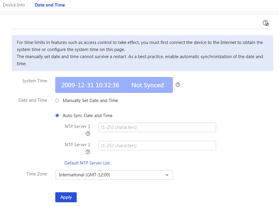Click the help icon beside Not Synced status
Image resolution: width=279 pixels, height=207 pixels.
[x=178, y=85]
